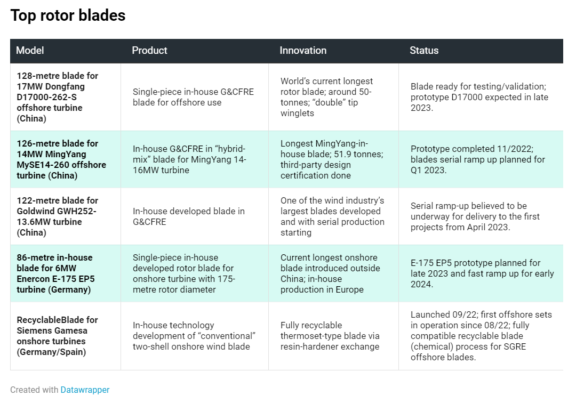Select the 126-metre MingYang blade model cell
The height and width of the screenshot is (404, 576).
tap(61, 159)
